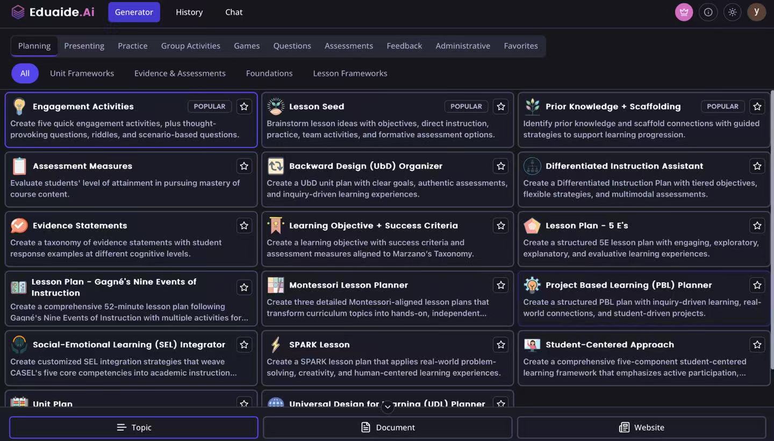Open the History tab
Screen dimensions: 774x441
189,12
